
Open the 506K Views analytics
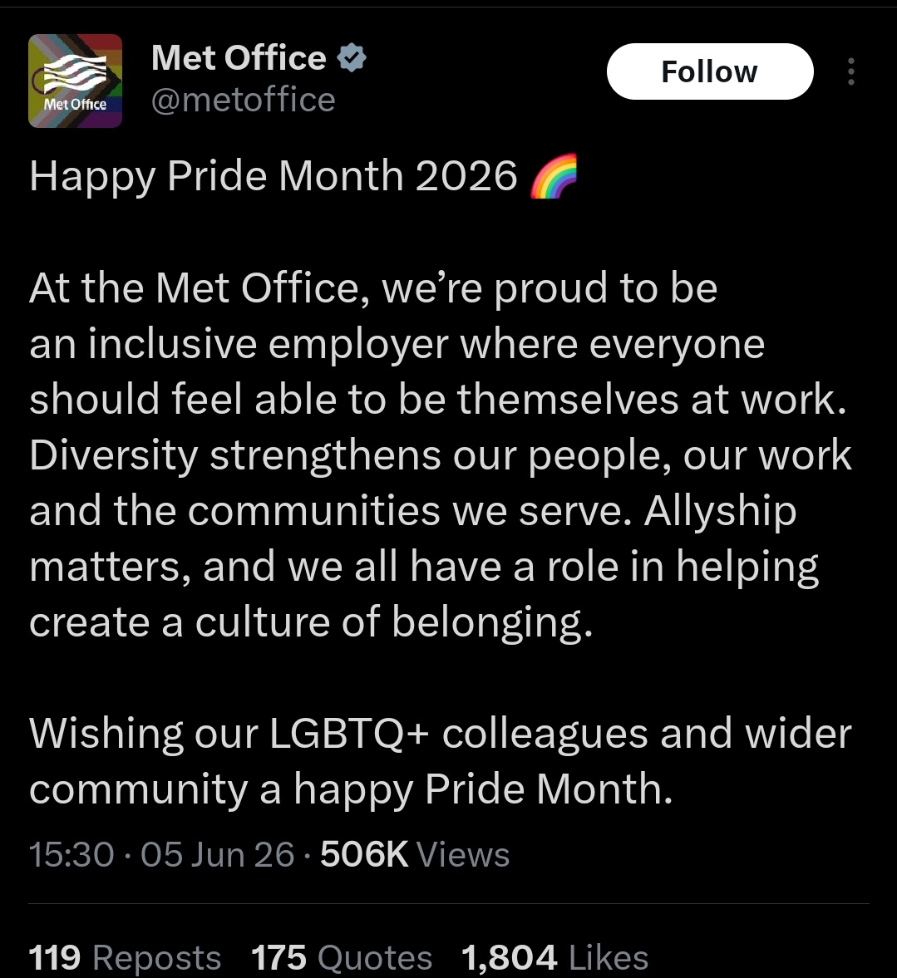415,854
